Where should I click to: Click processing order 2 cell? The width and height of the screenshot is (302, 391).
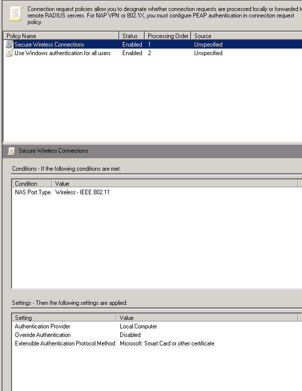coord(149,53)
